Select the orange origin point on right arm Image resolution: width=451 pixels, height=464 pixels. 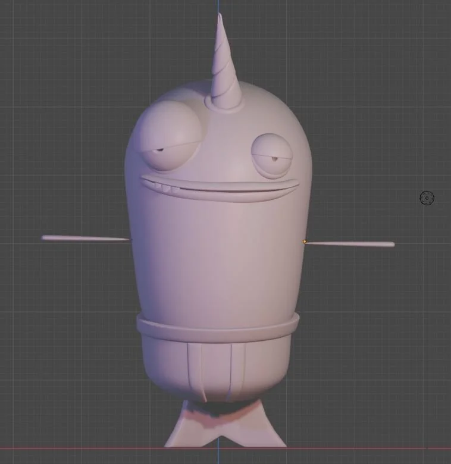point(304,242)
